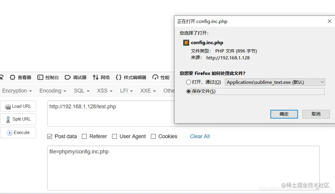Open the sublime_text.exe application dropdown
Image resolution: width=335 pixels, height=194 pixels.
coord(275,82)
